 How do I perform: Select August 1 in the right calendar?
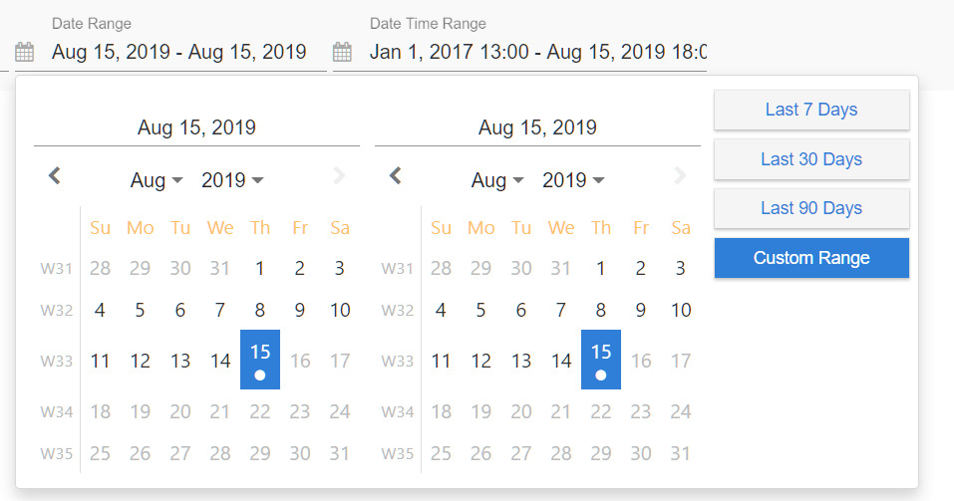pos(600,268)
